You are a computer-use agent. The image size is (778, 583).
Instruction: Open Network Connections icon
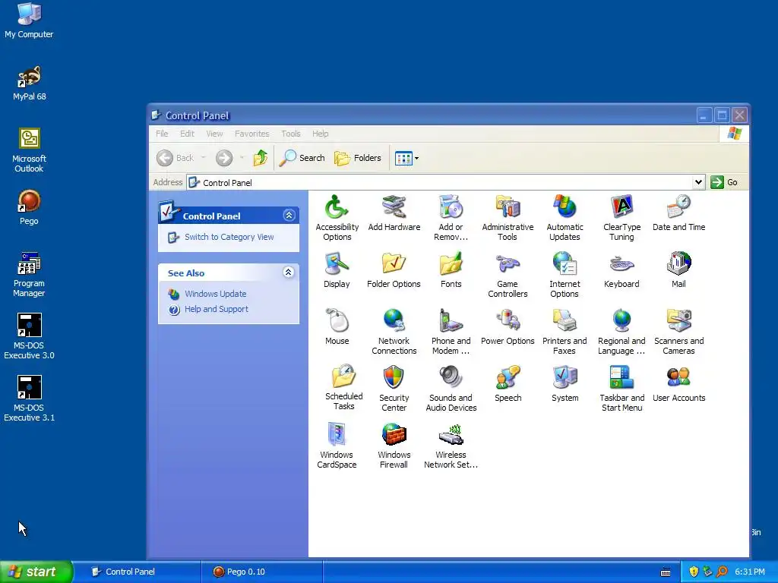394,321
